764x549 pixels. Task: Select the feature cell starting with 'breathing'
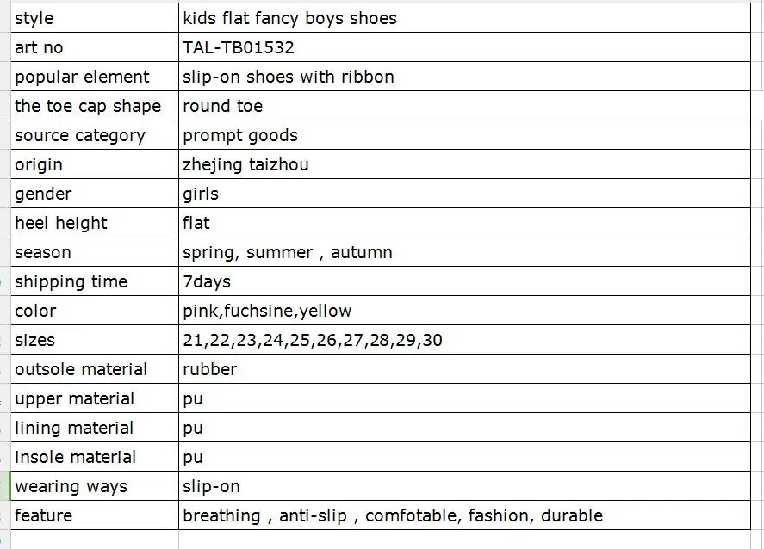tap(392, 515)
